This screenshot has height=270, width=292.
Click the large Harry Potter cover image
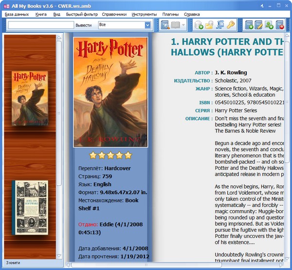point(110,92)
